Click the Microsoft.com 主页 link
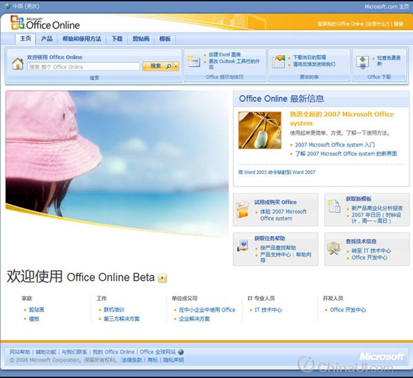Screen dimensions: 413x378 [x=386, y=6]
